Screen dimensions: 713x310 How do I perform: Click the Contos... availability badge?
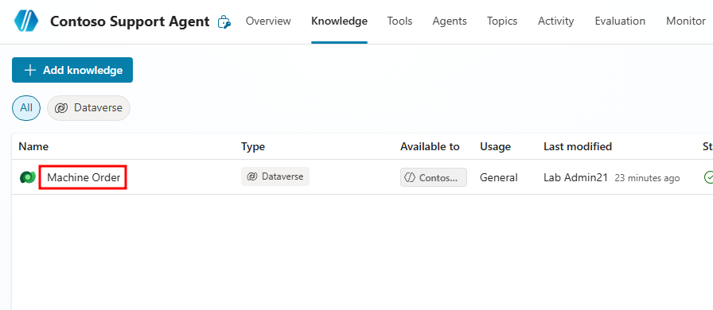pos(434,177)
